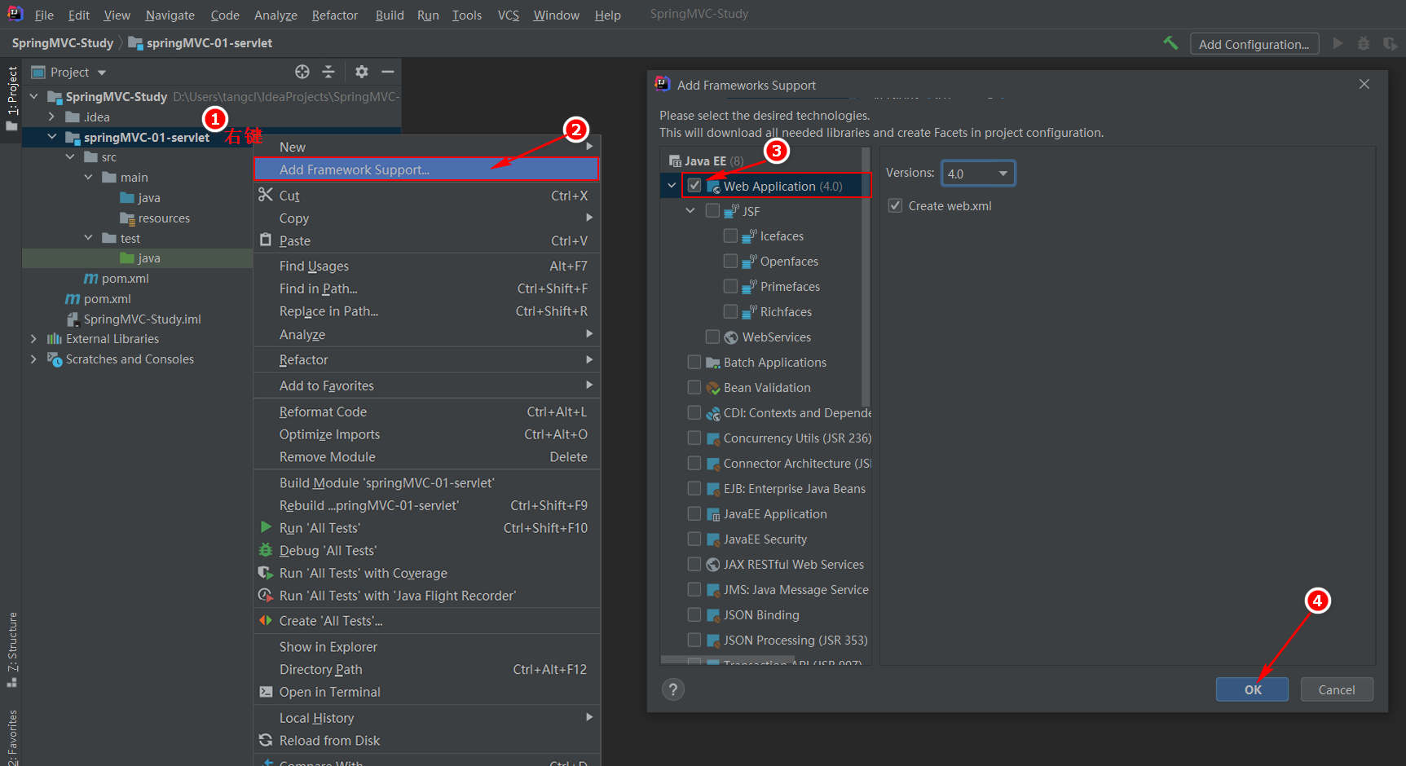Expand the .idea folder
Viewport: 1406px width, 766px height.
(x=52, y=117)
